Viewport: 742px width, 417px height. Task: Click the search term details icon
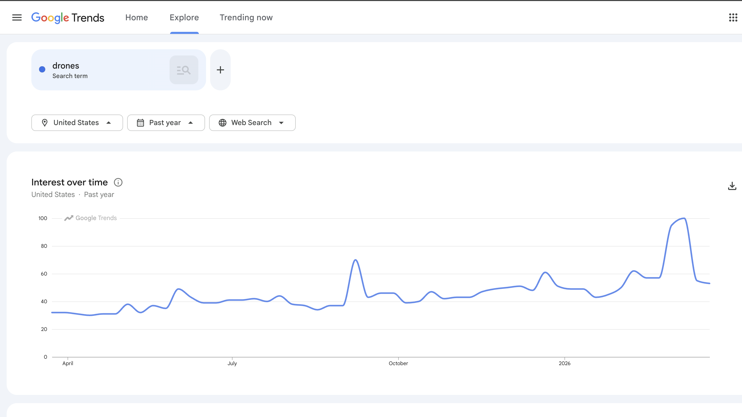click(184, 70)
